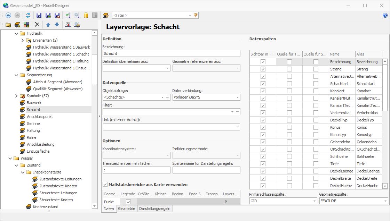Screen dimensions: 390x221
Task: Click the navigate back arrow icon
Action: pyautogui.click(x=8, y=15)
